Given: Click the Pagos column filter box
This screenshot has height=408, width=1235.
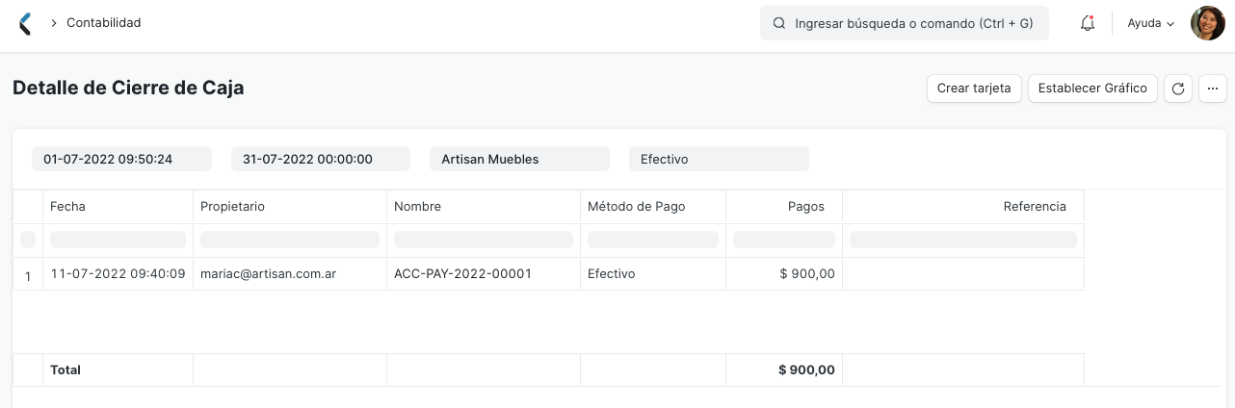Looking at the screenshot, I should (784, 240).
